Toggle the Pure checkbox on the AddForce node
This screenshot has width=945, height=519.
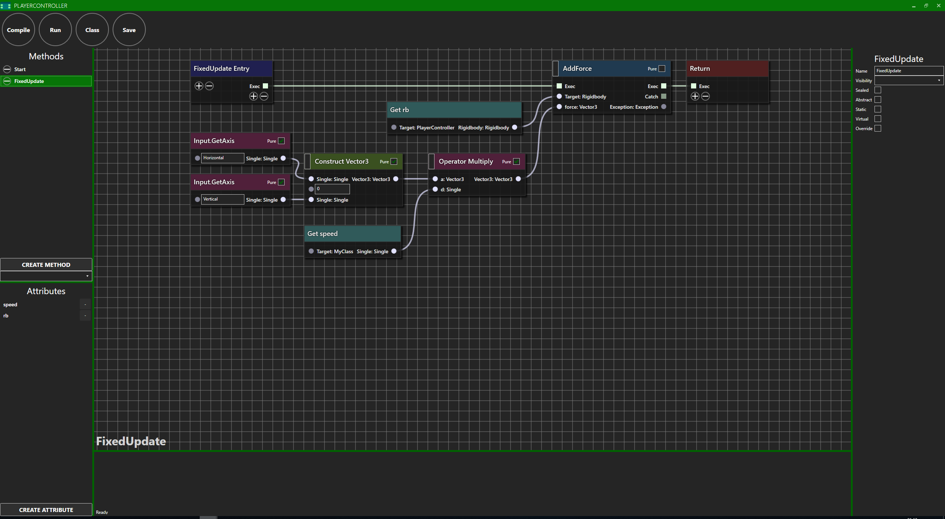[662, 69]
